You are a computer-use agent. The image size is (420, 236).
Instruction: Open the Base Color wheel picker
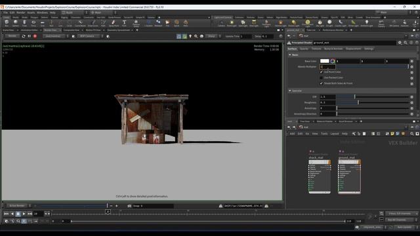pyautogui.click(x=333, y=61)
